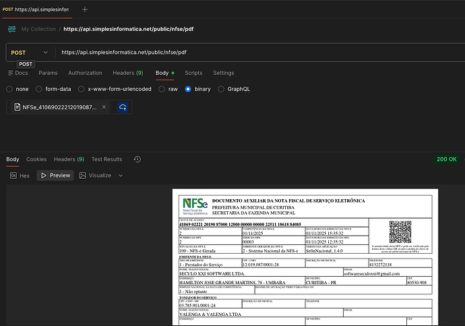Switch response view to Visualize
The width and height of the screenshot is (465, 326).
(95, 175)
